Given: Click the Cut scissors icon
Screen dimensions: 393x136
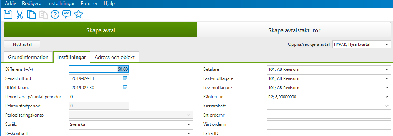Looking at the screenshot, I should [x=19, y=14].
